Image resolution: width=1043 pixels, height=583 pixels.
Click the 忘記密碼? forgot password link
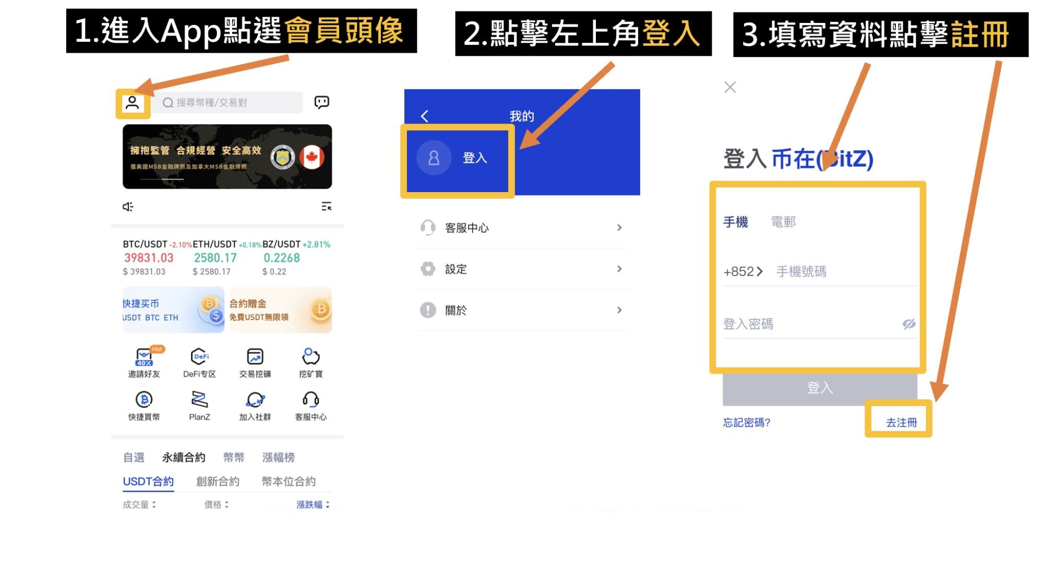click(x=747, y=422)
